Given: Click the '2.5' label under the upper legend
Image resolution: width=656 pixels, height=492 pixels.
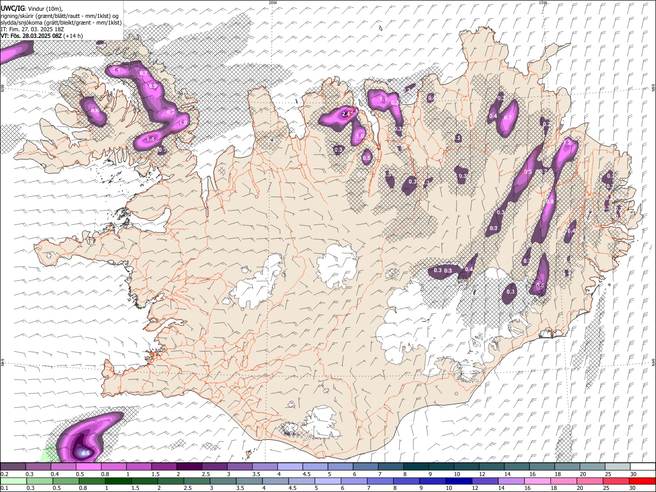Looking at the screenshot, I should click(x=206, y=474).
